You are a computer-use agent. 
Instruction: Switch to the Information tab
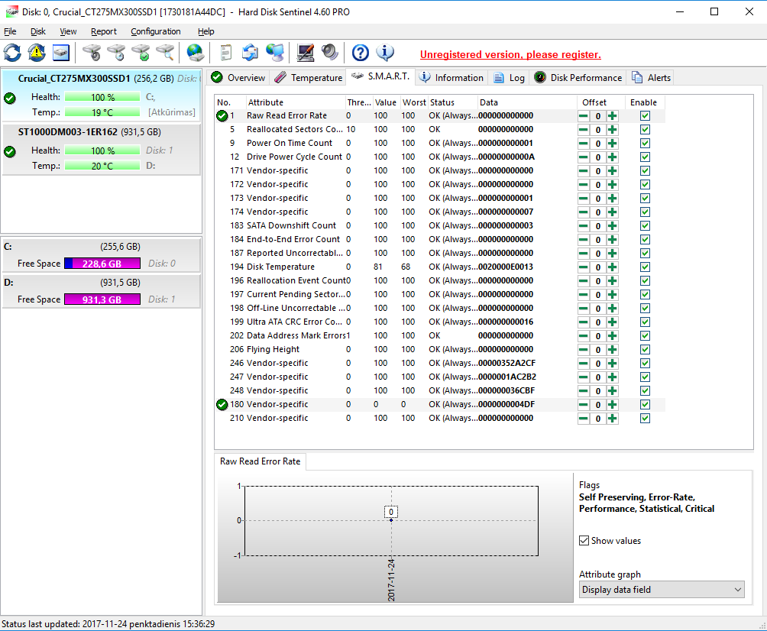(451, 78)
